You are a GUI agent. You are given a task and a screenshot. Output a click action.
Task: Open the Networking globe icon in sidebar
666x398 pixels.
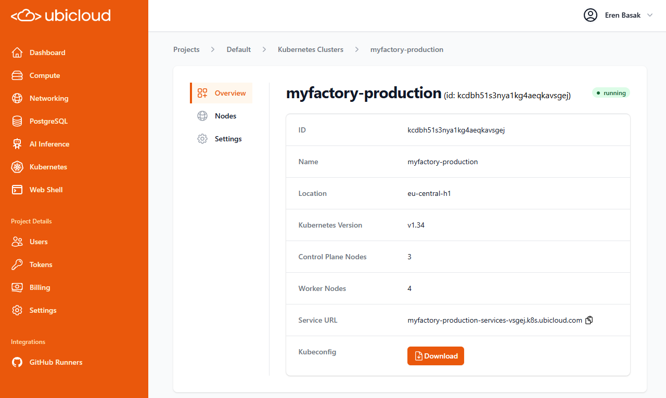point(17,98)
